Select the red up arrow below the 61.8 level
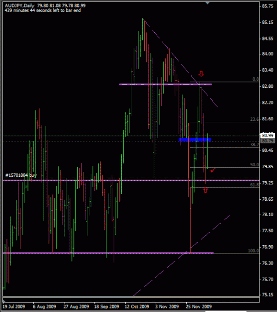This screenshot has width=277, height=312. pos(206,190)
